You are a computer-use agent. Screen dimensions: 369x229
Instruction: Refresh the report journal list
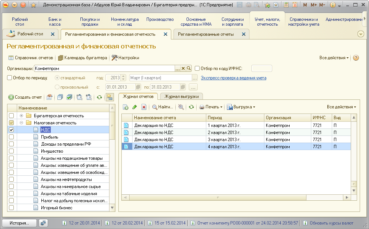point(191,107)
